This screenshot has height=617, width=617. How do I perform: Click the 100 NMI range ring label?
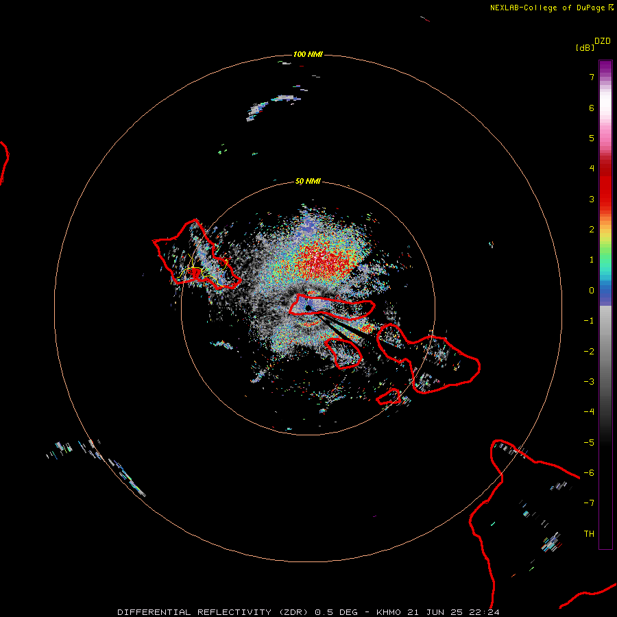click(308, 54)
